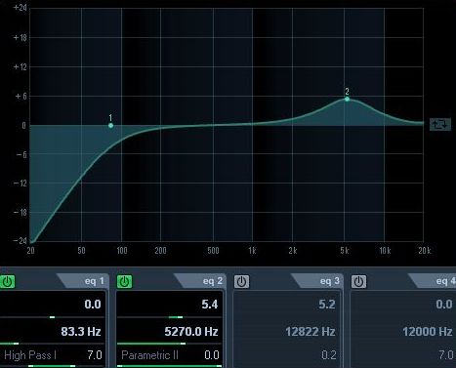This screenshot has width=456, height=368.
Task: Click the eq 1 frequency slider
Action: [x=52, y=344]
